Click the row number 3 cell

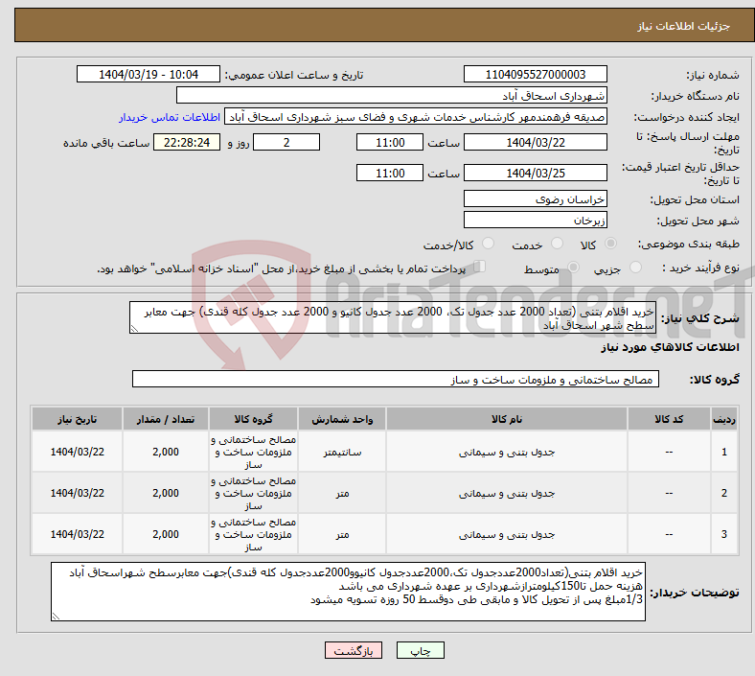(x=724, y=534)
